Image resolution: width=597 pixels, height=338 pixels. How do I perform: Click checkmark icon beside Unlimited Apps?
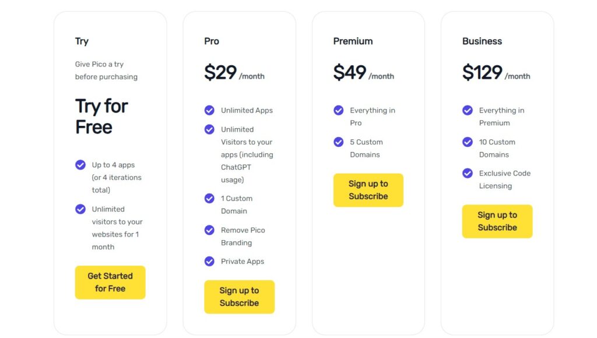[x=209, y=110]
